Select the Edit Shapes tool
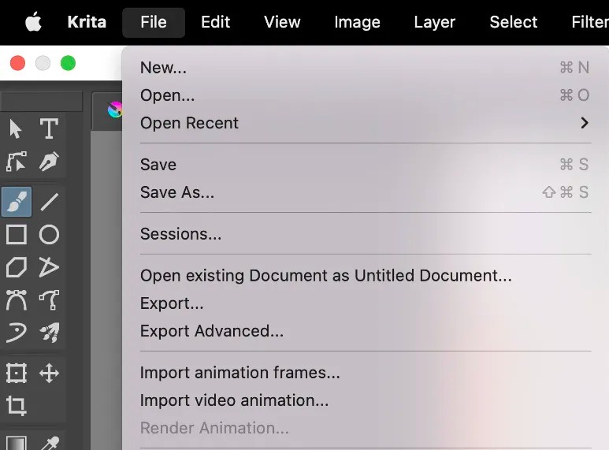Viewport: 609px width, 450px height. point(16,162)
